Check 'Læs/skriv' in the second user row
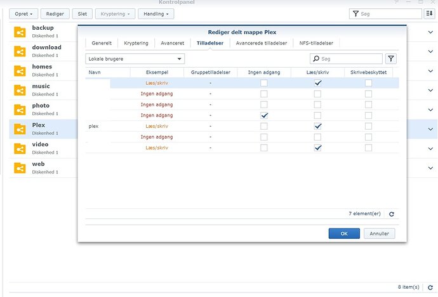This screenshot has height=297, width=438. tap(317, 94)
